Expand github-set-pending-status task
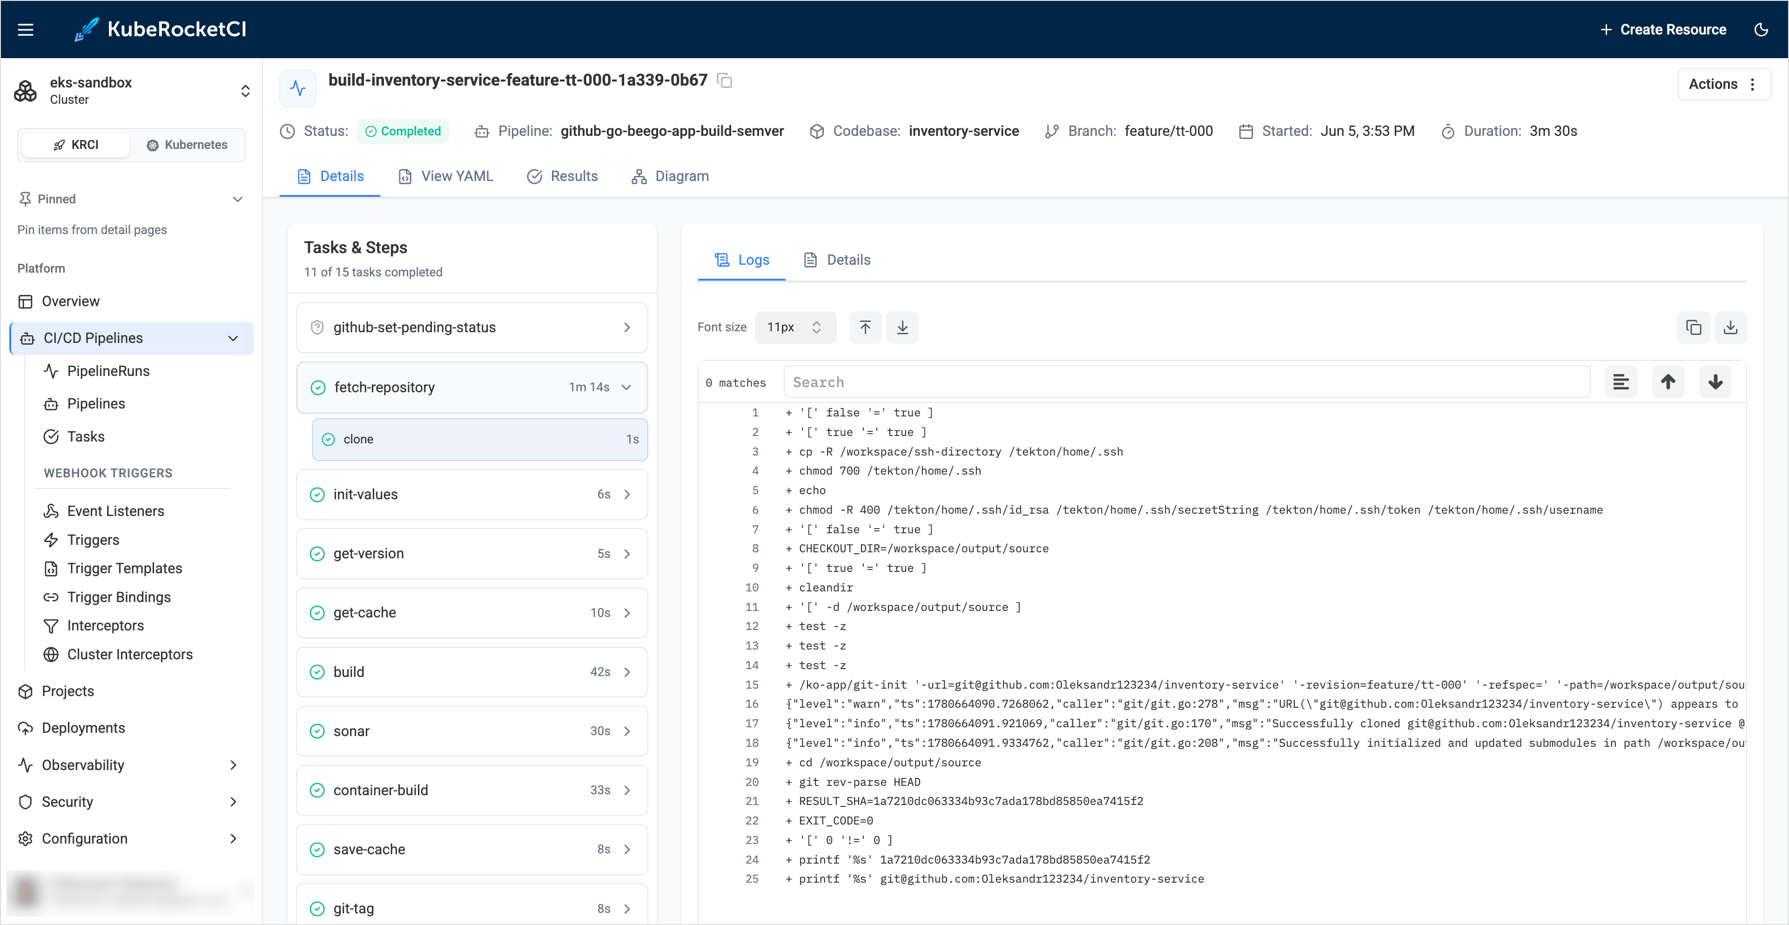The height and width of the screenshot is (925, 1789). pos(471,327)
